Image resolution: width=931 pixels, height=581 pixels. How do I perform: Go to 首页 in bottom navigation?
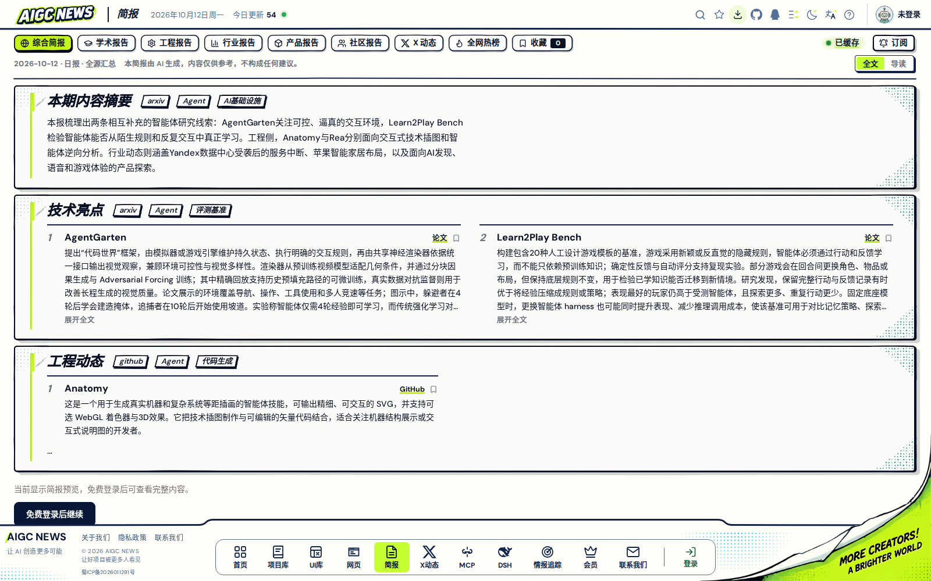pyautogui.click(x=240, y=557)
